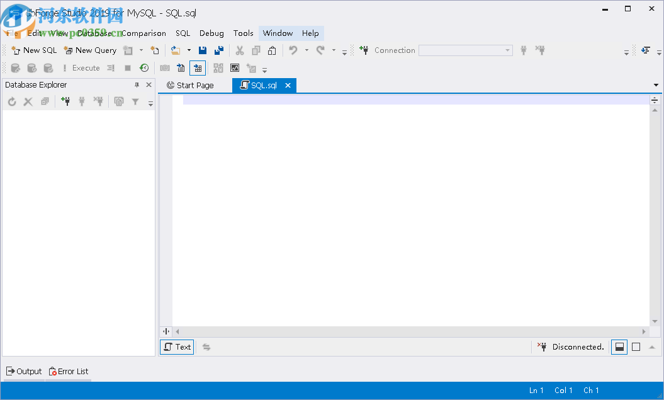Click the filter icon in Database Explorer
This screenshot has width=664, height=400.
[x=135, y=101]
